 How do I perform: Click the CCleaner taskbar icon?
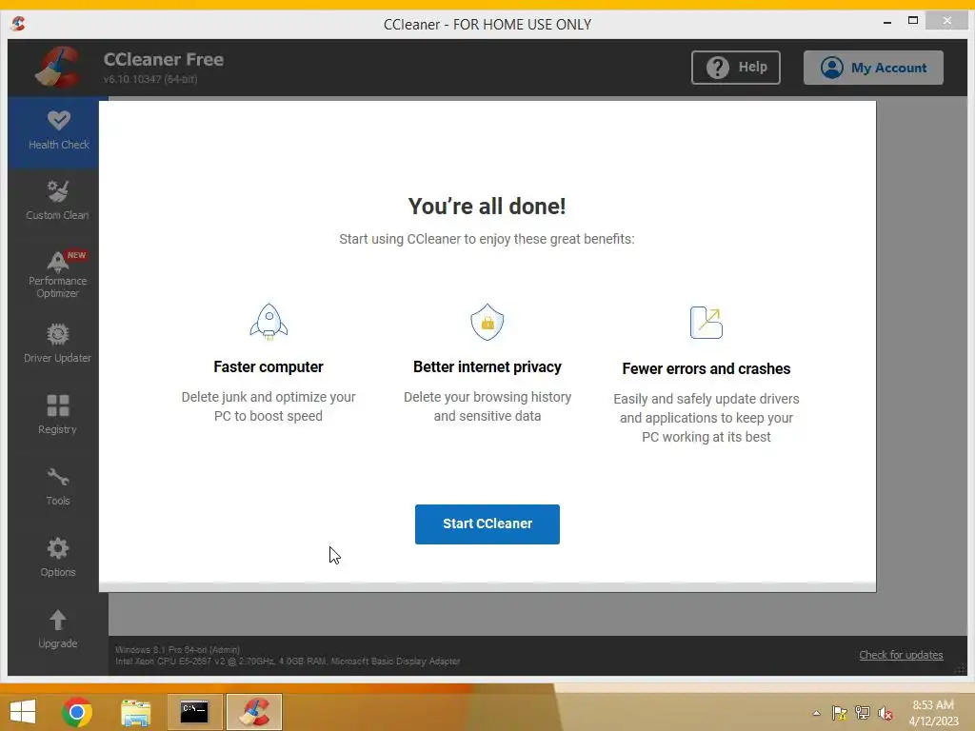(x=254, y=712)
